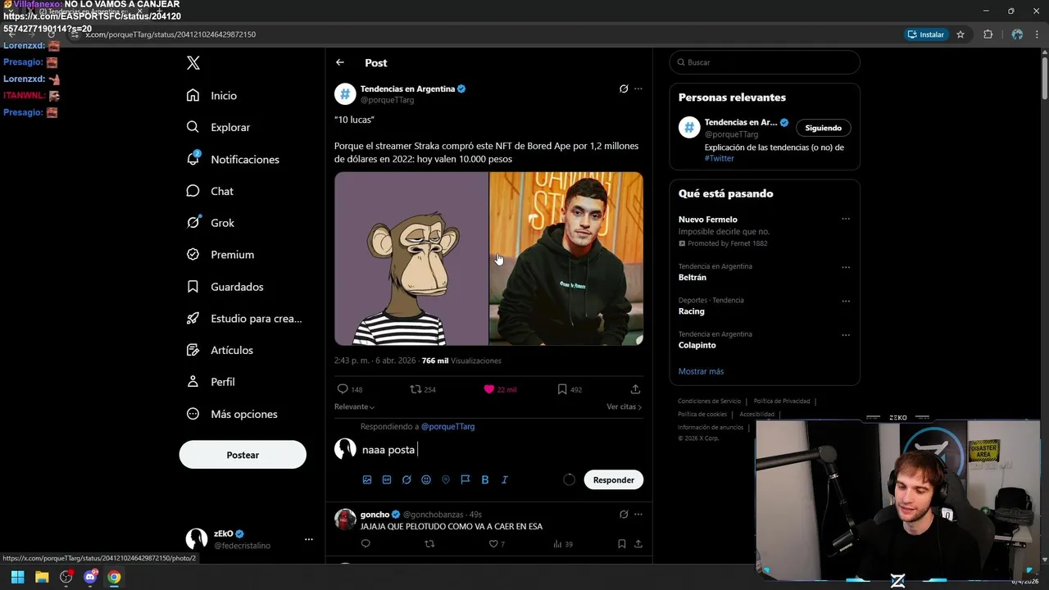Open the Bored Ape NFT image
This screenshot has width=1049, height=590.
coord(411,258)
